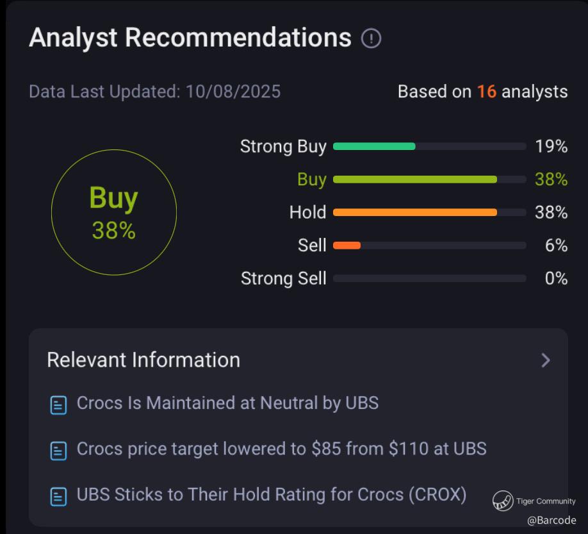
Task: Click the orange Hold rating bar
Action: pyautogui.click(x=415, y=212)
